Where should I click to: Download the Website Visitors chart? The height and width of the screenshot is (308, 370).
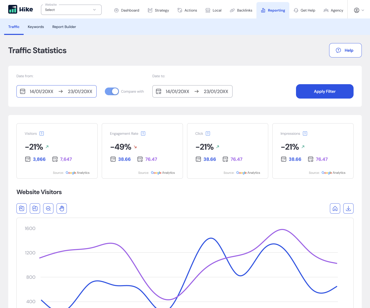(x=348, y=208)
